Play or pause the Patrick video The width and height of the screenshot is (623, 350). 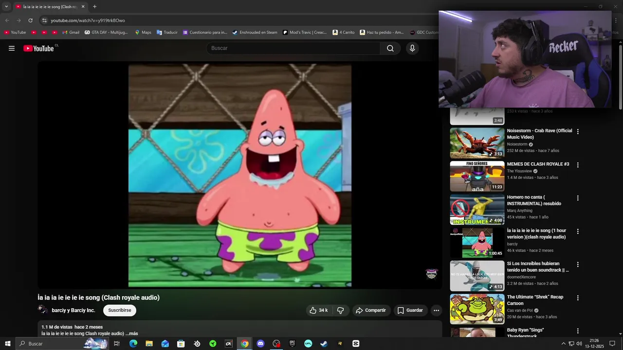point(240,175)
